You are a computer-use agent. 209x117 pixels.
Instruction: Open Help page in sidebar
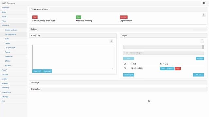pos(3,101)
